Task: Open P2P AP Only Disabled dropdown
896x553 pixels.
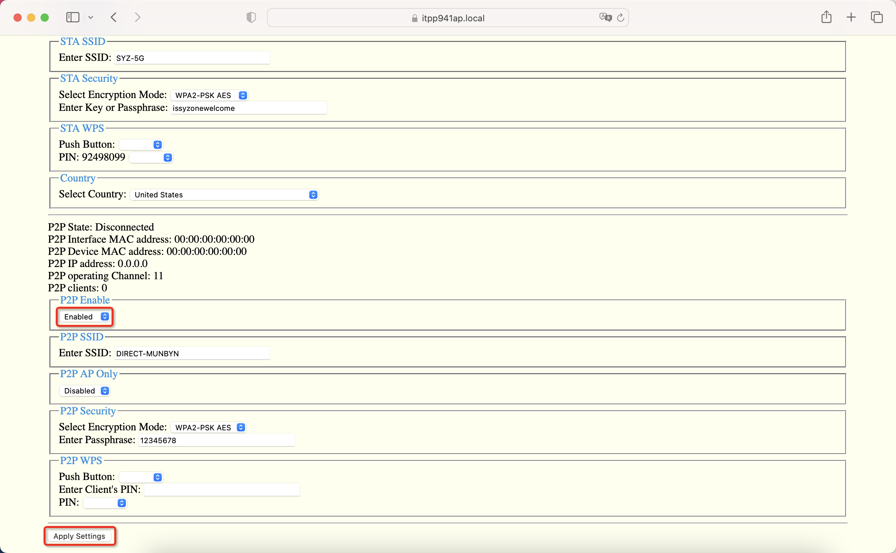Action: click(x=85, y=391)
